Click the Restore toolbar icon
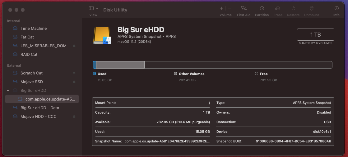348x157 pixels. coord(293,8)
